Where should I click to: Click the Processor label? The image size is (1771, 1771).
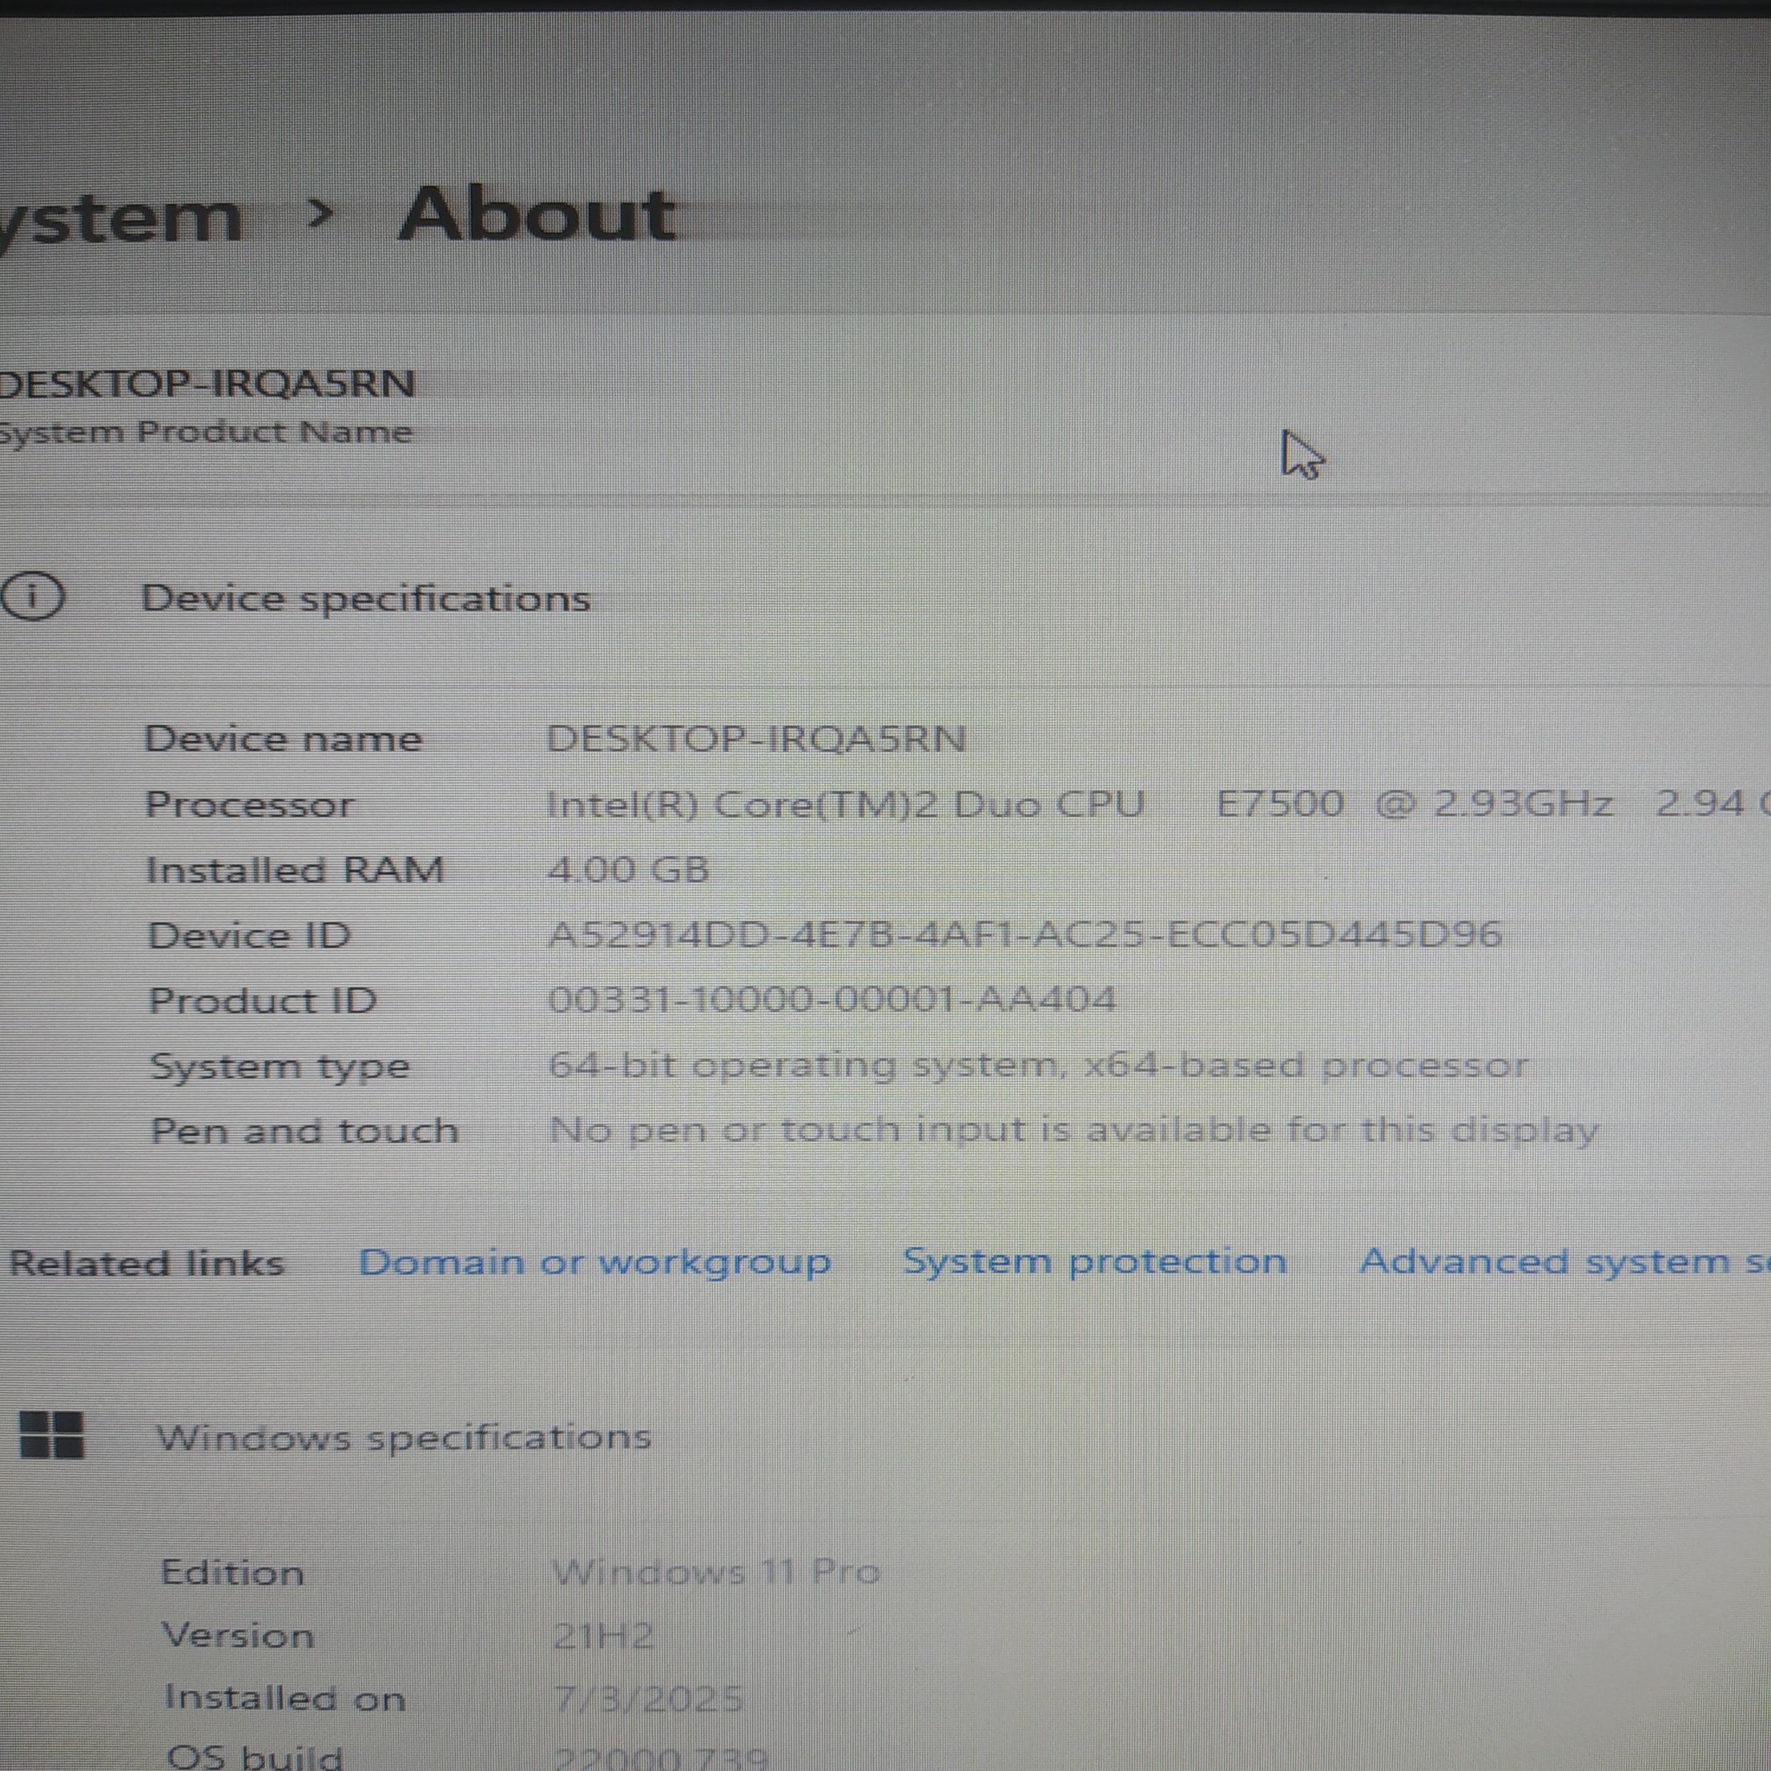249,805
